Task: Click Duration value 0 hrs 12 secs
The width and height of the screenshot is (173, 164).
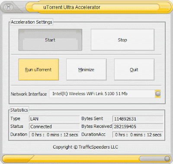Action: pos(54,135)
